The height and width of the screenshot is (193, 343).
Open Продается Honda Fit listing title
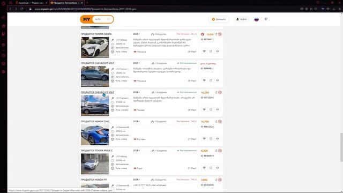pos(94,180)
